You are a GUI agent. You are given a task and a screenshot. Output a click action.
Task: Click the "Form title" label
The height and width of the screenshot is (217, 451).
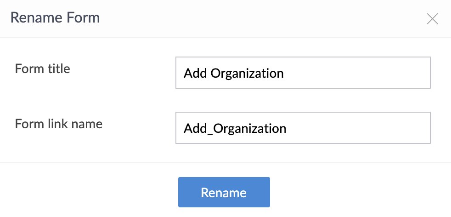tap(42, 69)
